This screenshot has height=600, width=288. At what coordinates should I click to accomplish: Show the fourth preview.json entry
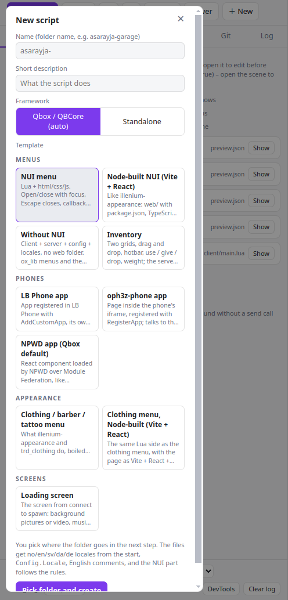(261, 227)
